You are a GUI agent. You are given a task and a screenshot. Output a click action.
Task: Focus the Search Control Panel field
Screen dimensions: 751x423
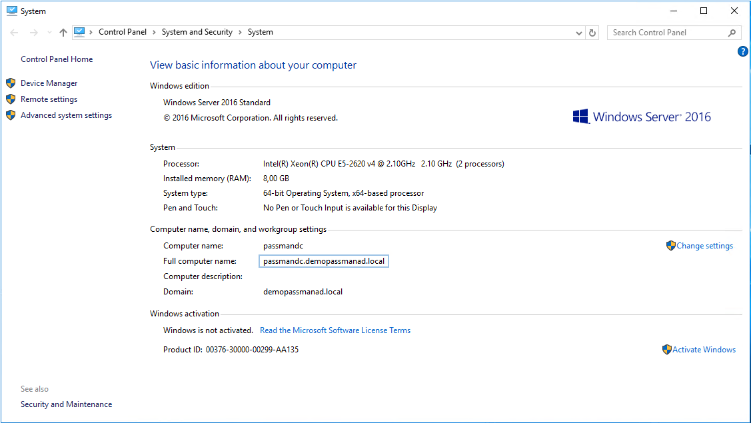point(666,33)
